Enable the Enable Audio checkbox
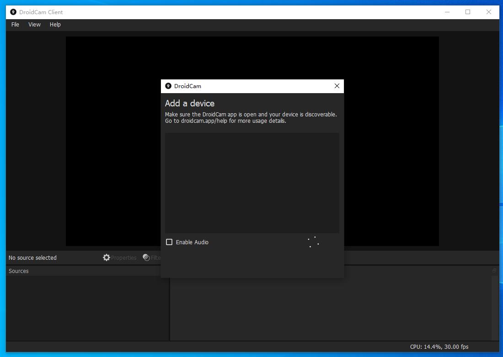This screenshot has width=503, height=357. point(169,242)
